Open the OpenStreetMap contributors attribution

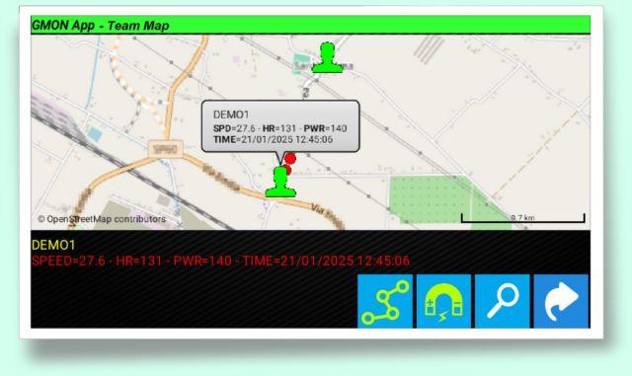click(102, 219)
